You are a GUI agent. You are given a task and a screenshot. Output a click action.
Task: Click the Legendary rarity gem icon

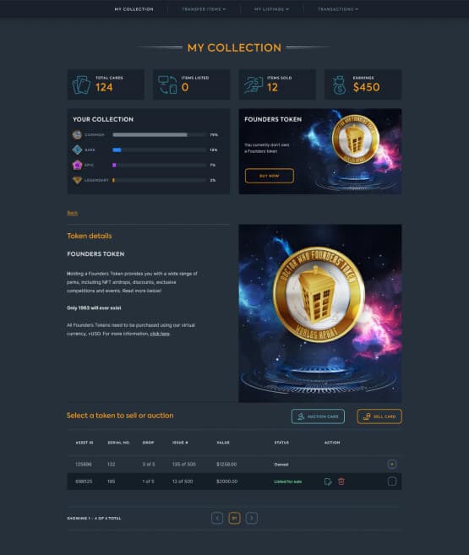tap(77, 180)
